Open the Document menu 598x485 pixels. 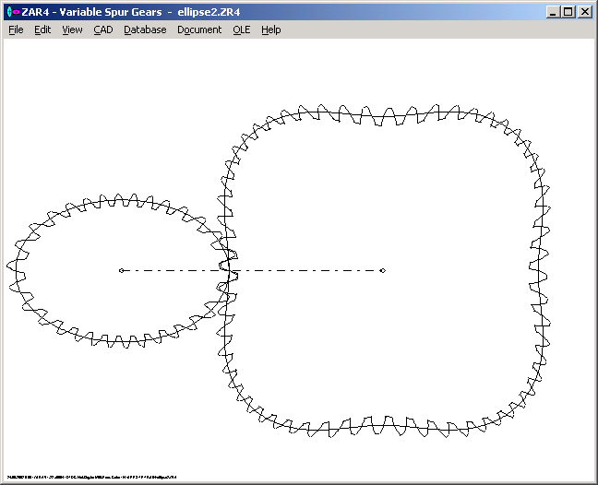(199, 30)
